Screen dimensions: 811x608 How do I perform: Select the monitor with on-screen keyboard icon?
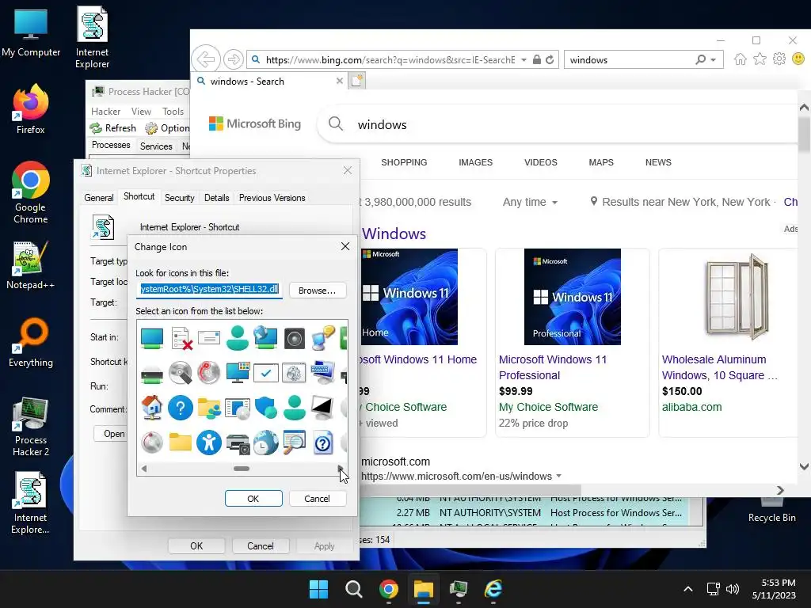[x=323, y=373]
